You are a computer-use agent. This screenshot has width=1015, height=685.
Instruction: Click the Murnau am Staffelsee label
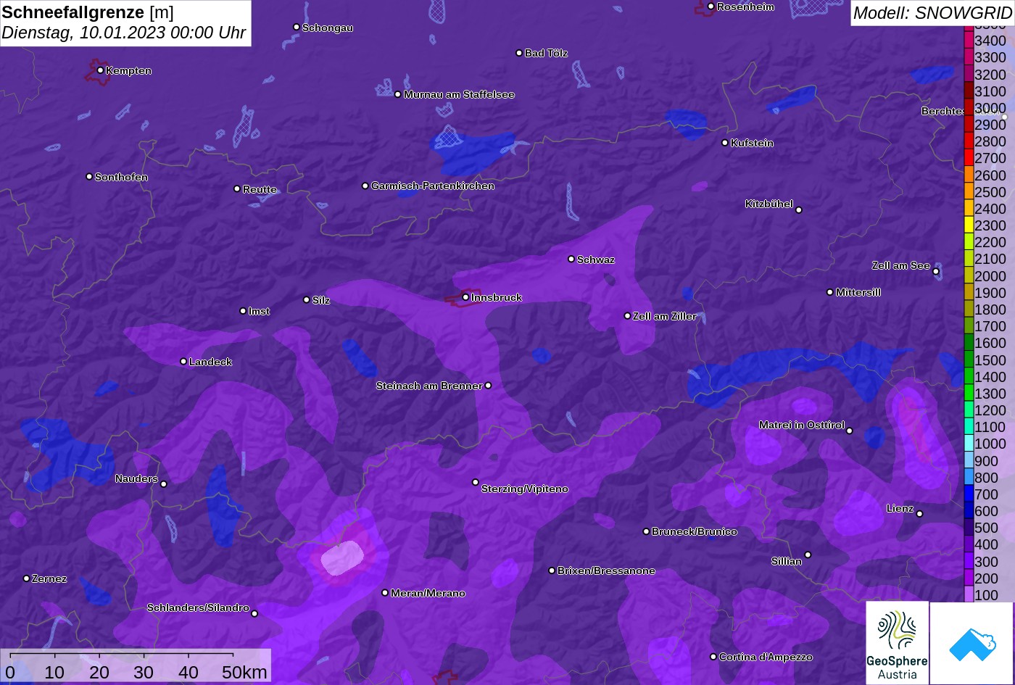pos(459,94)
